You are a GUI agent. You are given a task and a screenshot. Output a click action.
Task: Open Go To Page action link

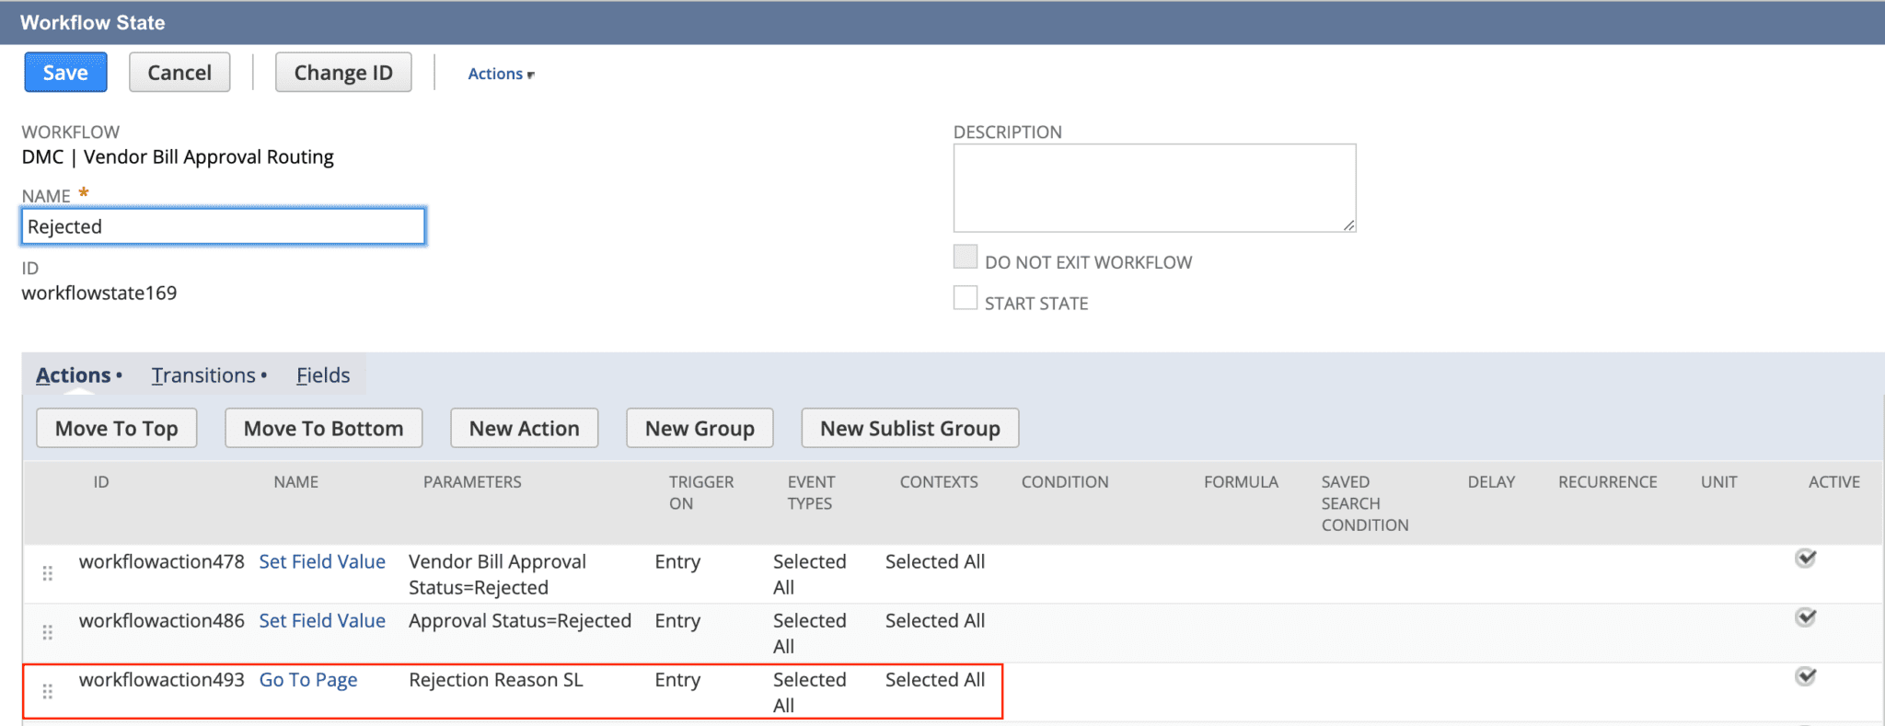pyautogui.click(x=308, y=680)
